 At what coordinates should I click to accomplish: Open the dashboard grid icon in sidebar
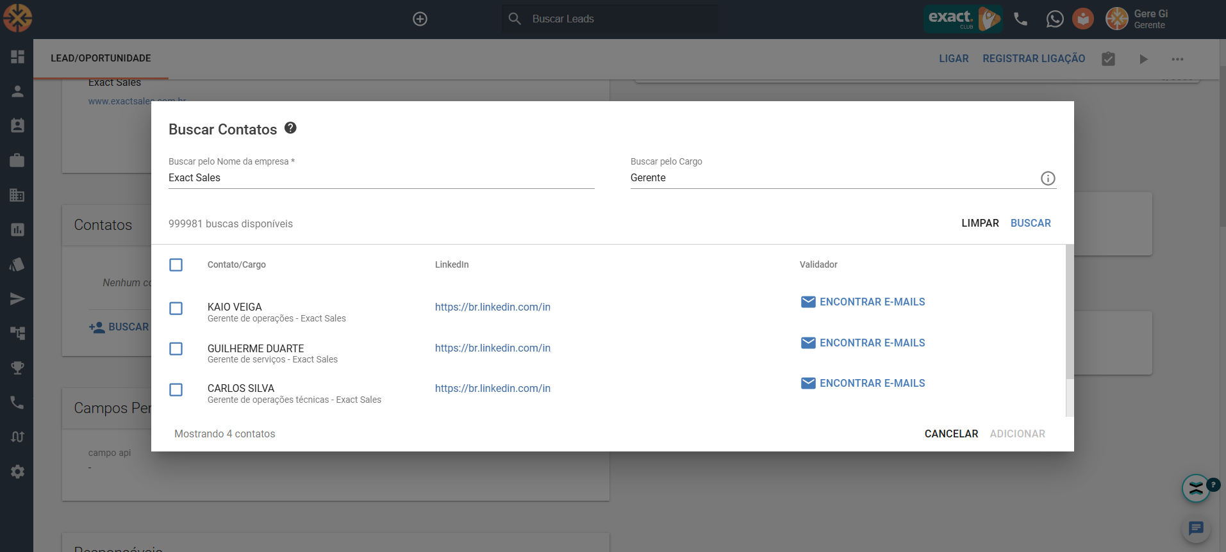17,56
